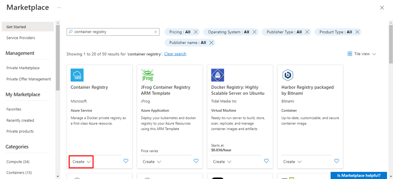393x179 pixels.
Task: Click the Virtual Machine product type label
Action: coord(223,111)
